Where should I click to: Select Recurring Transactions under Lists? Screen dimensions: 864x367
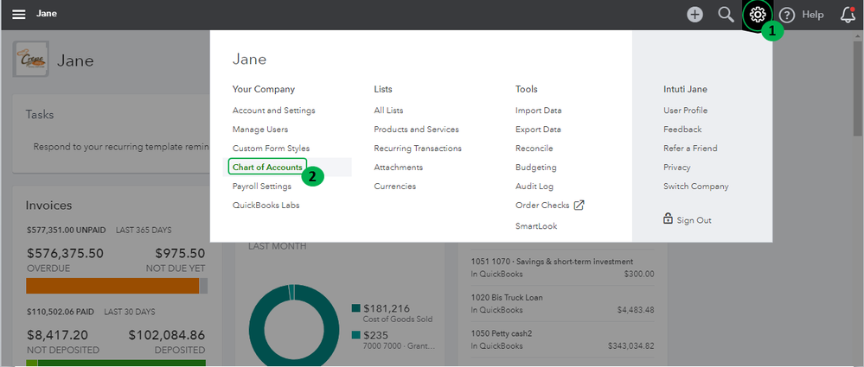418,149
